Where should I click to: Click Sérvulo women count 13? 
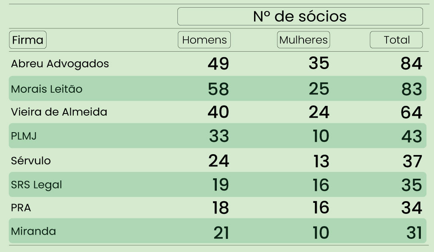coord(321,161)
